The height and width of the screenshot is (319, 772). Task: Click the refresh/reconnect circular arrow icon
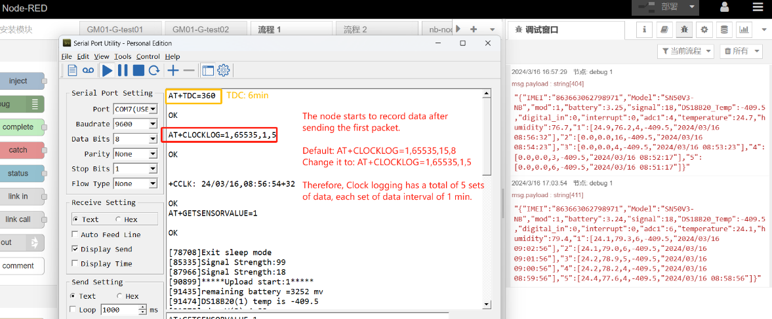[x=154, y=70]
